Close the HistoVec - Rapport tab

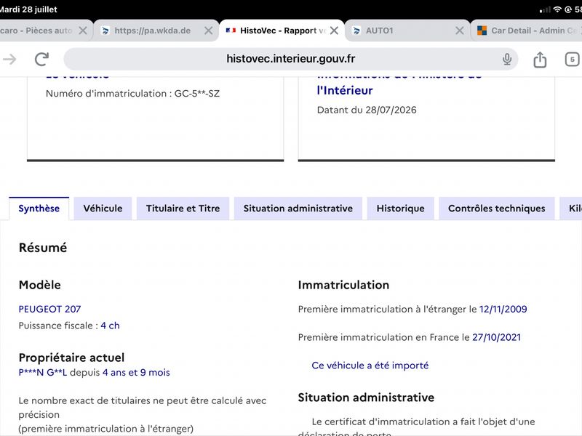(334, 31)
